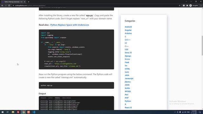
Task: Open a new browser tab
Action: [x=29, y=2]
